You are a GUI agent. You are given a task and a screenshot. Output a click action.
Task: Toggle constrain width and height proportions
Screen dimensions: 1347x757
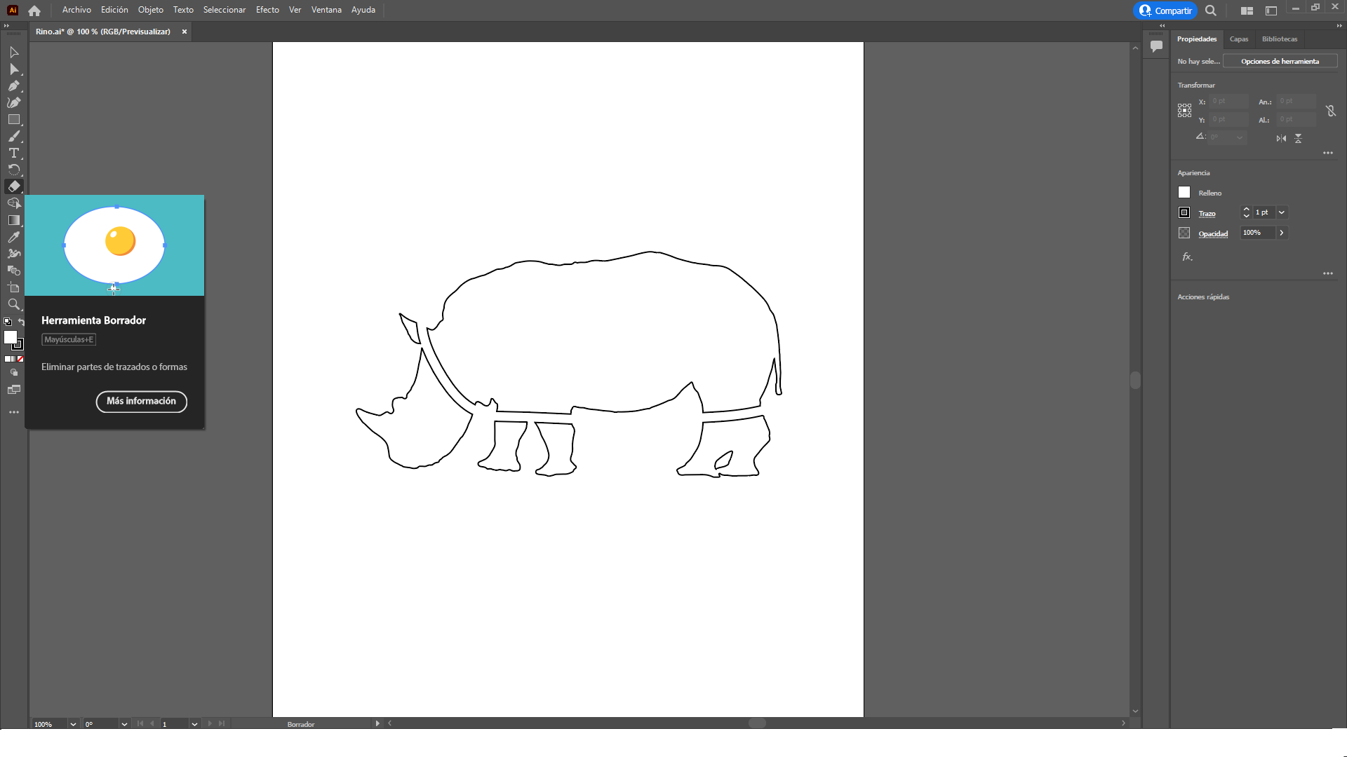click(x=1331, y=111)
